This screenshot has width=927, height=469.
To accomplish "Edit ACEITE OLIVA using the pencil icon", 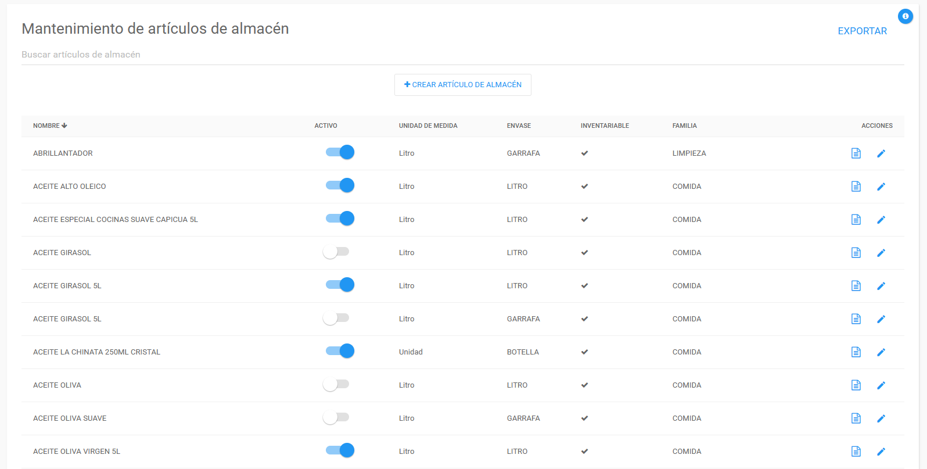I will (881, 385).
